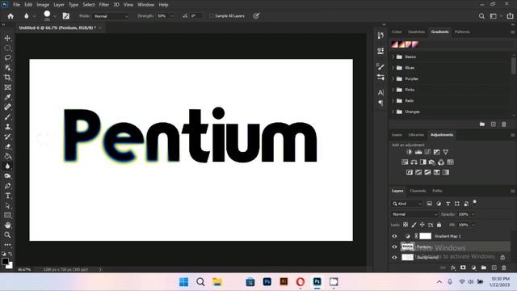This screenshot has width=517, height=291.
Task: Expand the Basics gradient folder
Action: [393, 57]
